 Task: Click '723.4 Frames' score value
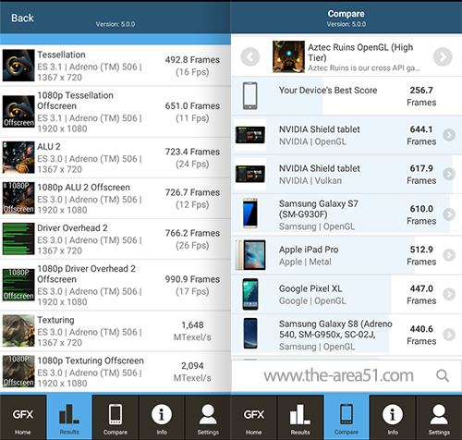tap(192, 152)
